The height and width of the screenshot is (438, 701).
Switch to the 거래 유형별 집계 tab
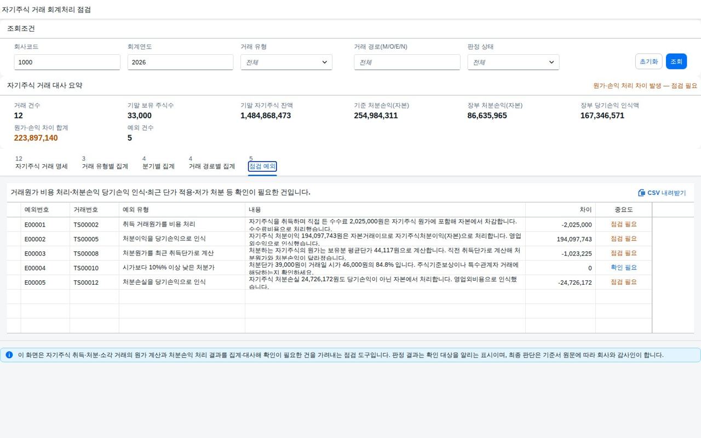105,163
